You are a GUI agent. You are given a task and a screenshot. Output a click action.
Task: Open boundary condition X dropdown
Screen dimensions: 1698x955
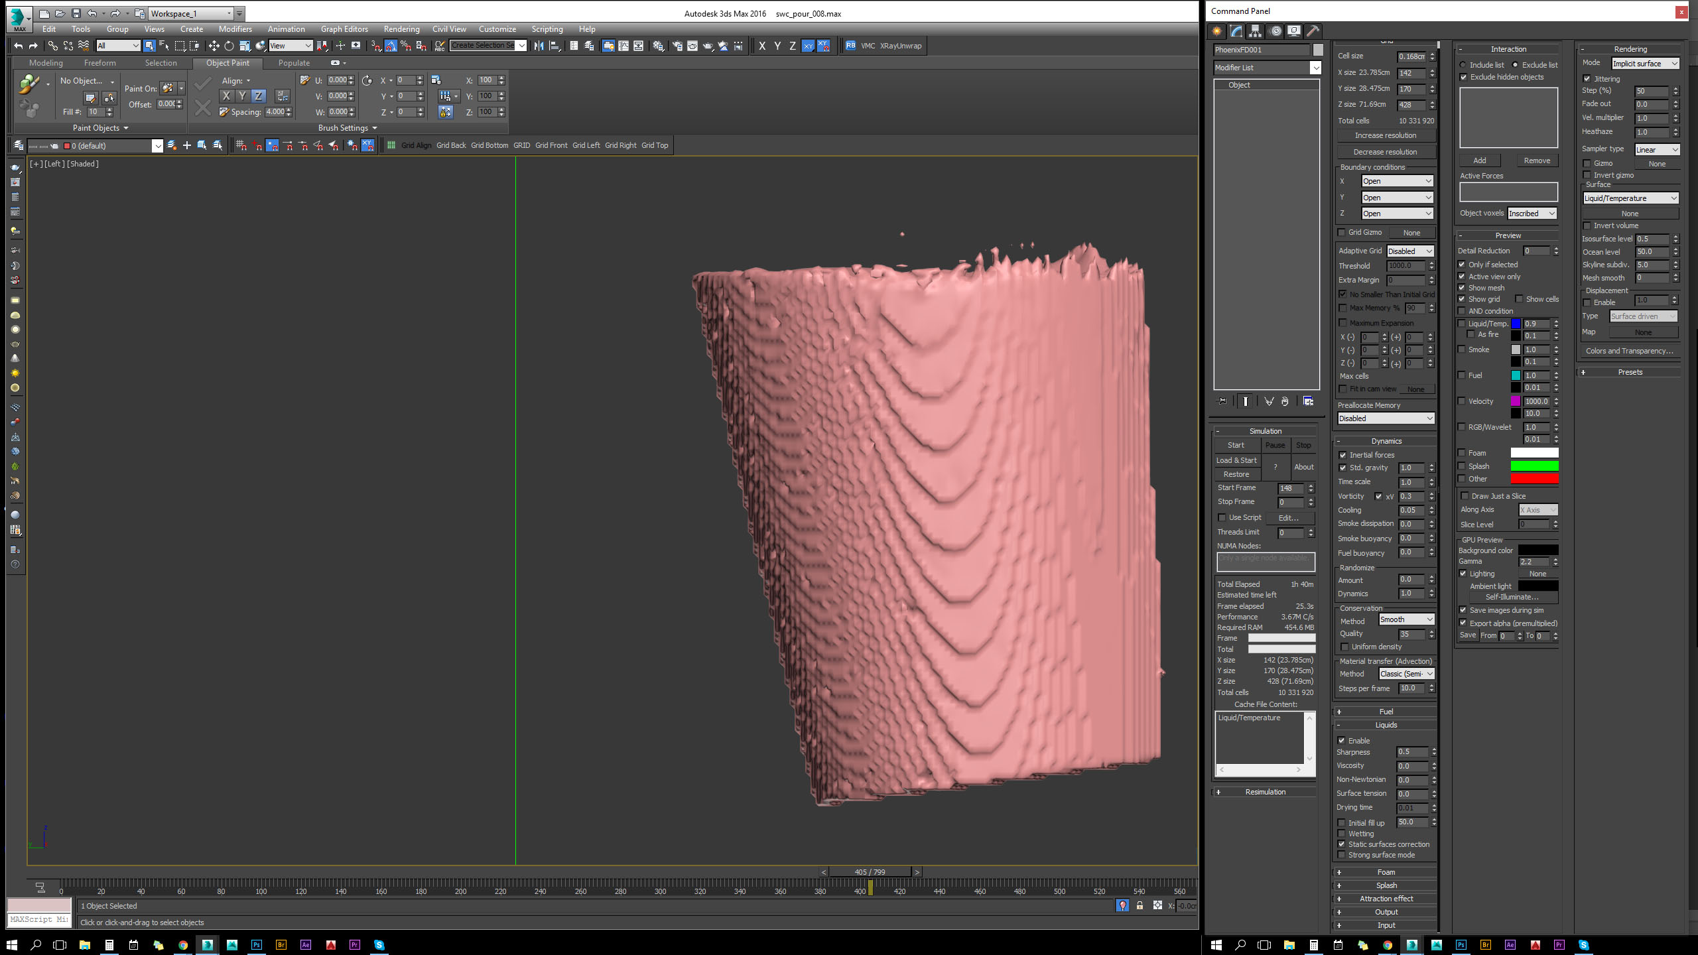(1398, 181)
